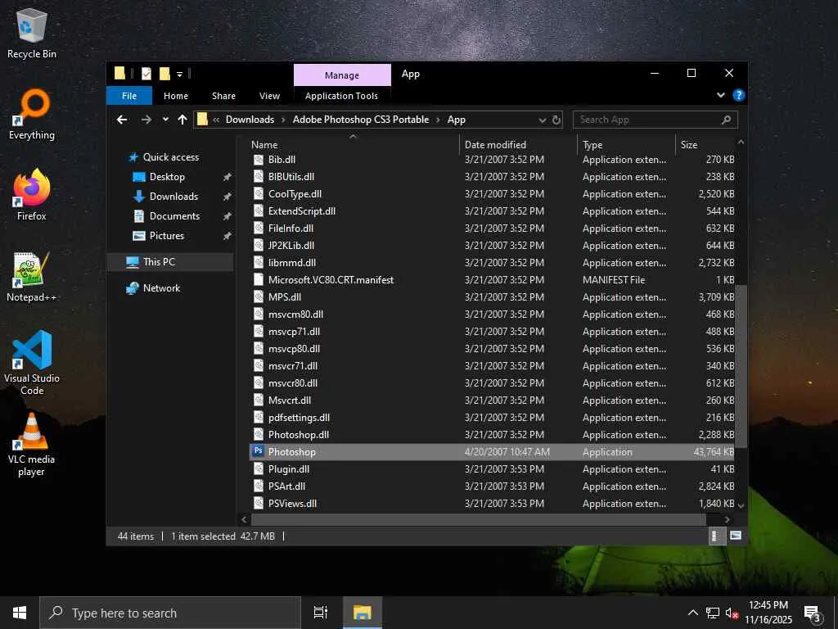
Task: Open Desktop in the navigation pane
Action: [x=167, y=177]
